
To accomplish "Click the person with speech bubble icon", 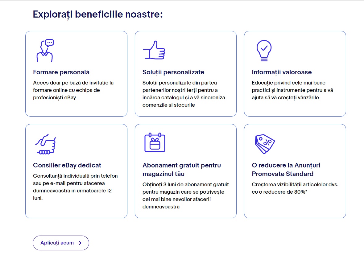I will pyautogui.click(x=45, y=51).
